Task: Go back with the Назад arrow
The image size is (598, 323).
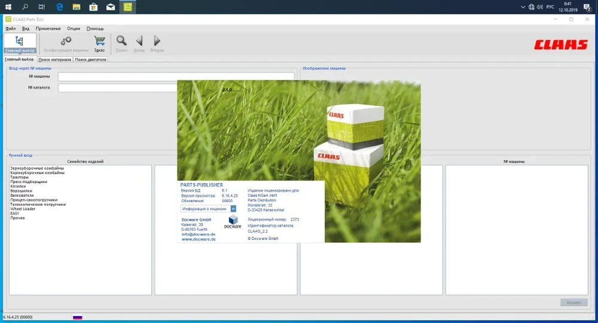Action: point(139,44)
